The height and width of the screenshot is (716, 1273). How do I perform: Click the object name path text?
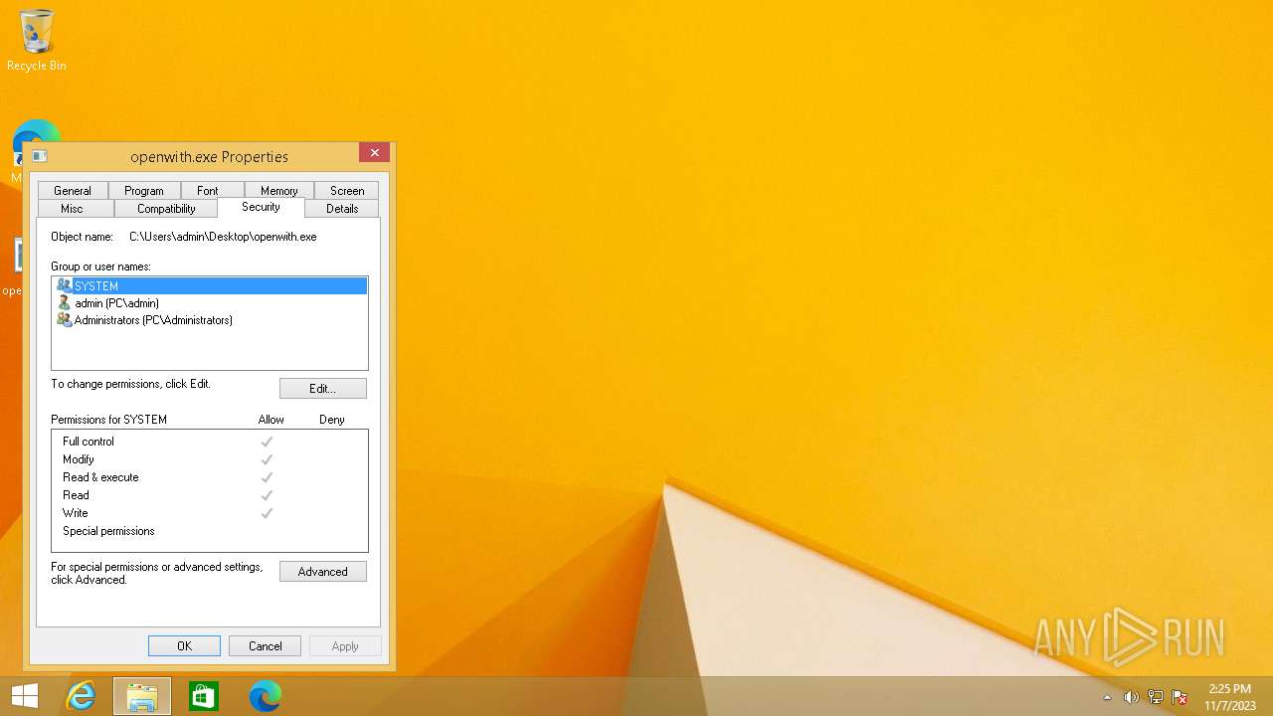(x=223, y=237)
